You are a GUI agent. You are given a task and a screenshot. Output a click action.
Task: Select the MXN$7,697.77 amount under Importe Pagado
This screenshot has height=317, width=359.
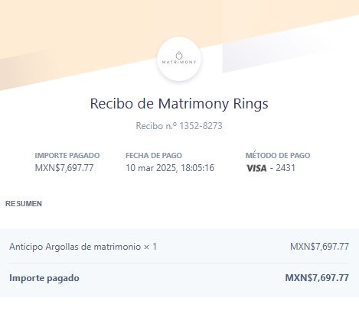point(64,168)
